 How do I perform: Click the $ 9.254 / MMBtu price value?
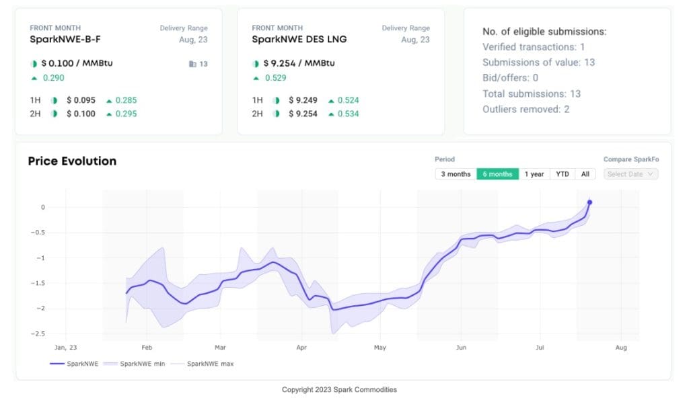(299, 63)
